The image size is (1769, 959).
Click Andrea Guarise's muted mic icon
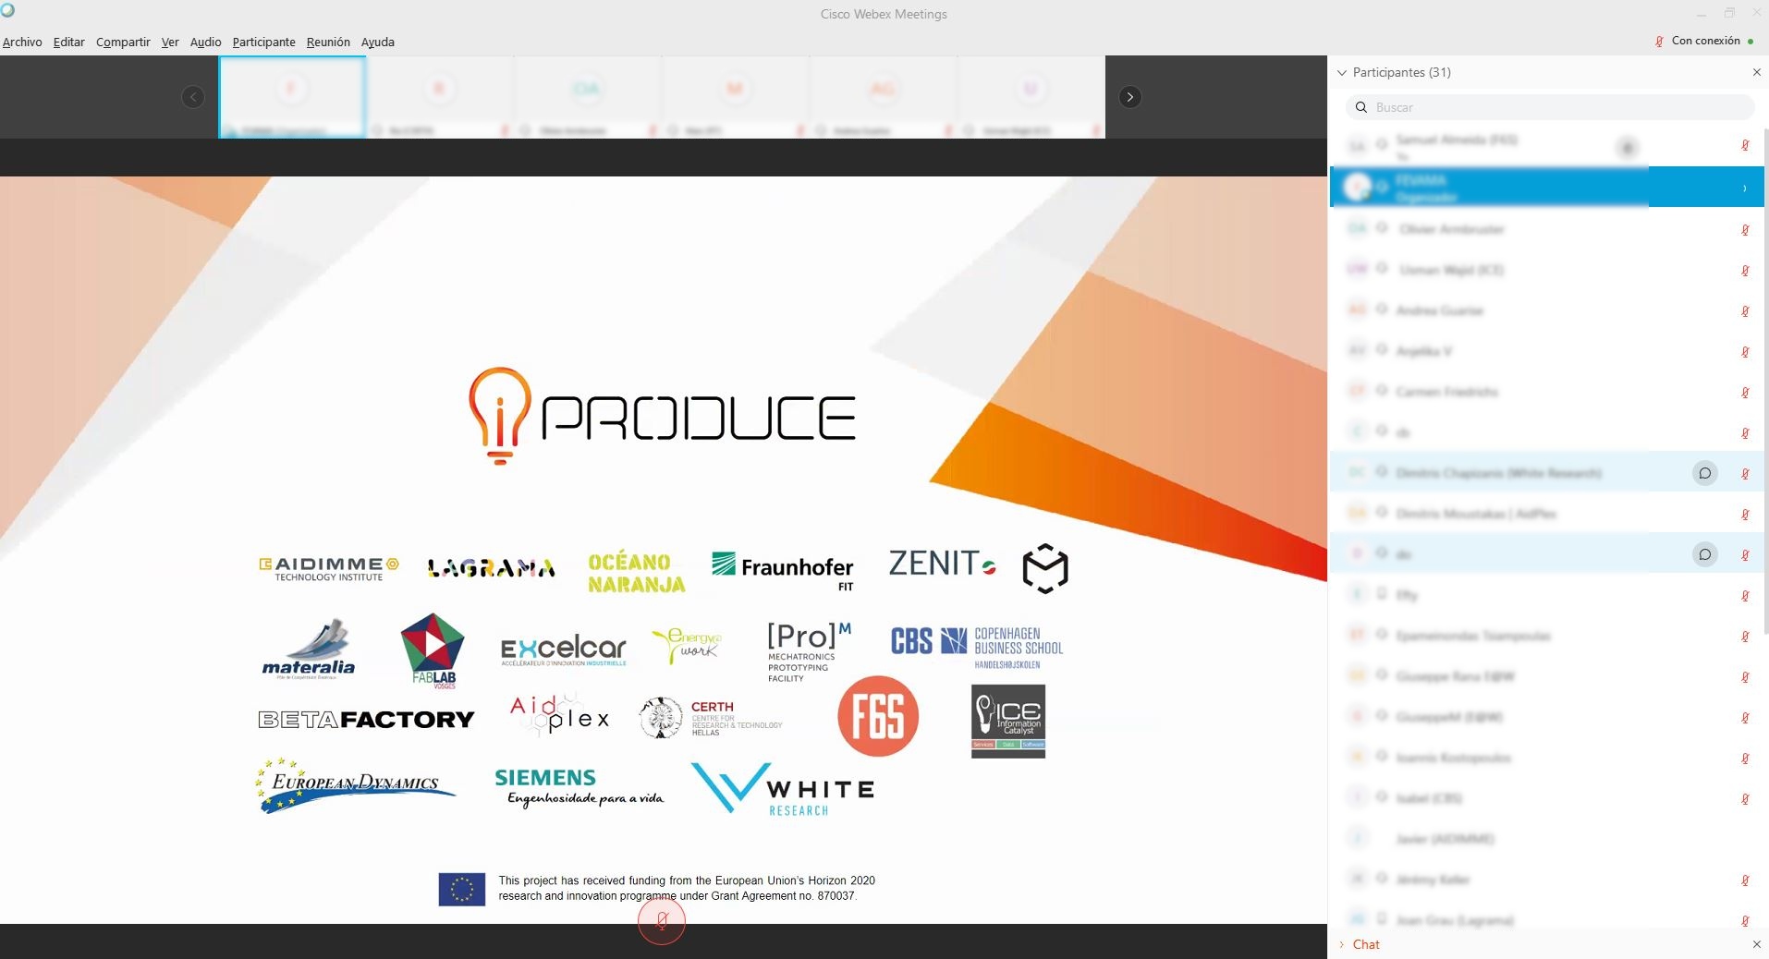point(1745,311)
